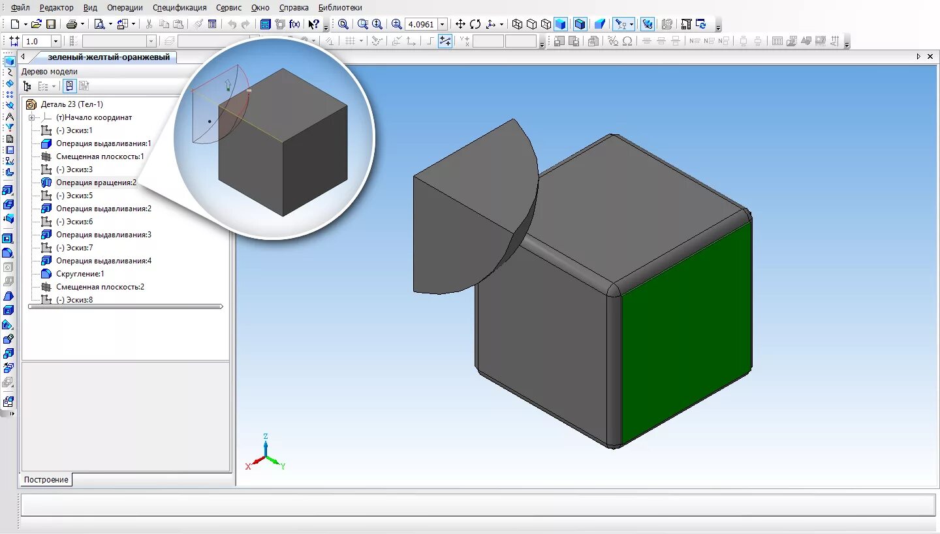Select Операция выдавливания:4 tree item
940x534 pixels.
pos(103,261)
